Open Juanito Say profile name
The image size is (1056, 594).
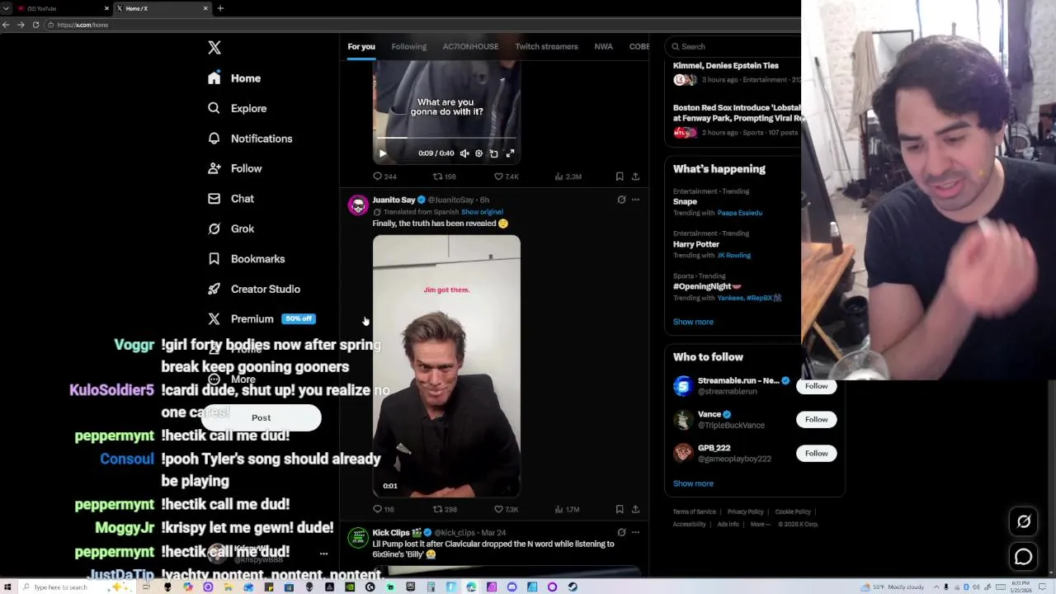coord(394,200)
